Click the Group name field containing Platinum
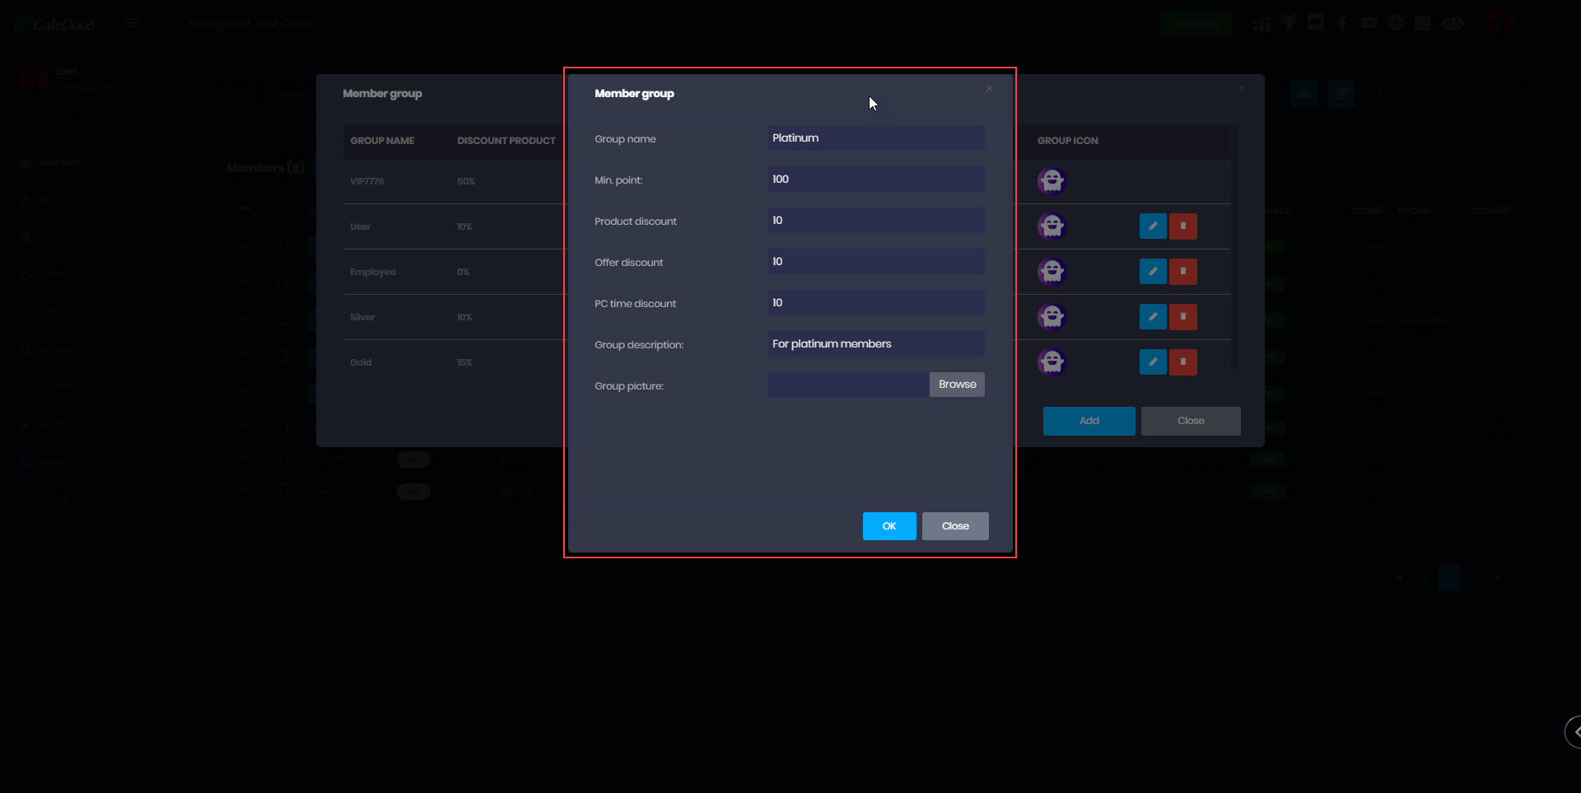Screen dimensions: 1581x793 [x=875, y=138]
